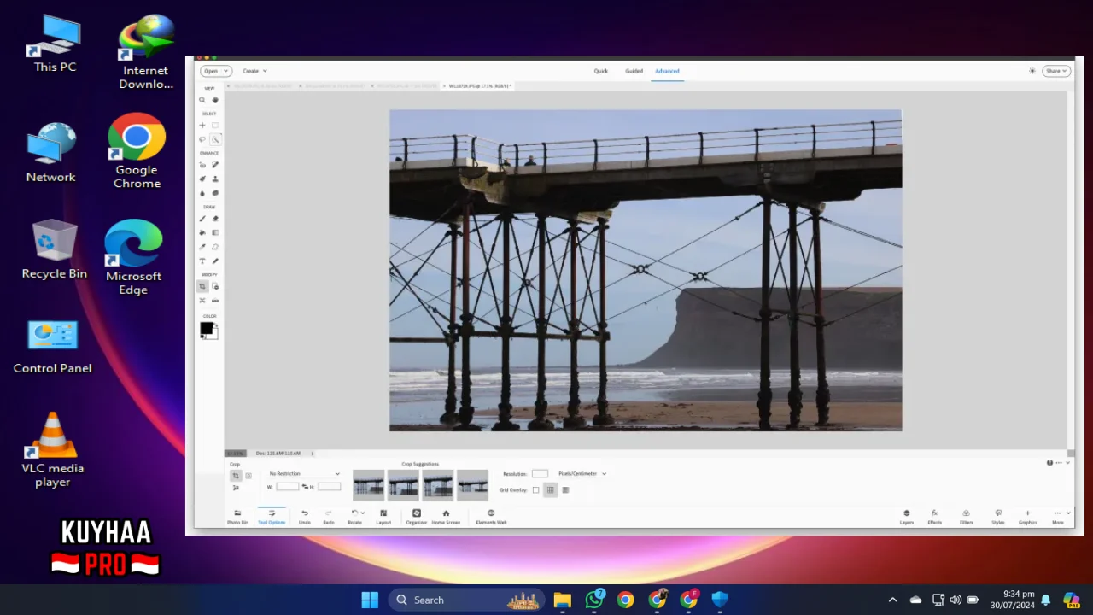
Task: Select the Smart Brush tool
Action: click(x=202, y=179)
